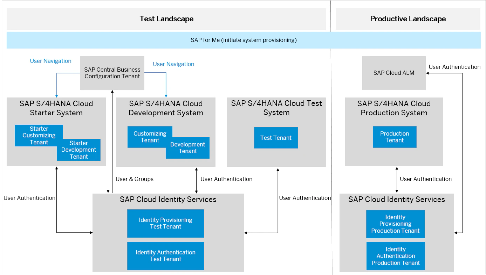Click User Authentication label below Production System
The image size is (486, 275).
click(x=426, y=179)
